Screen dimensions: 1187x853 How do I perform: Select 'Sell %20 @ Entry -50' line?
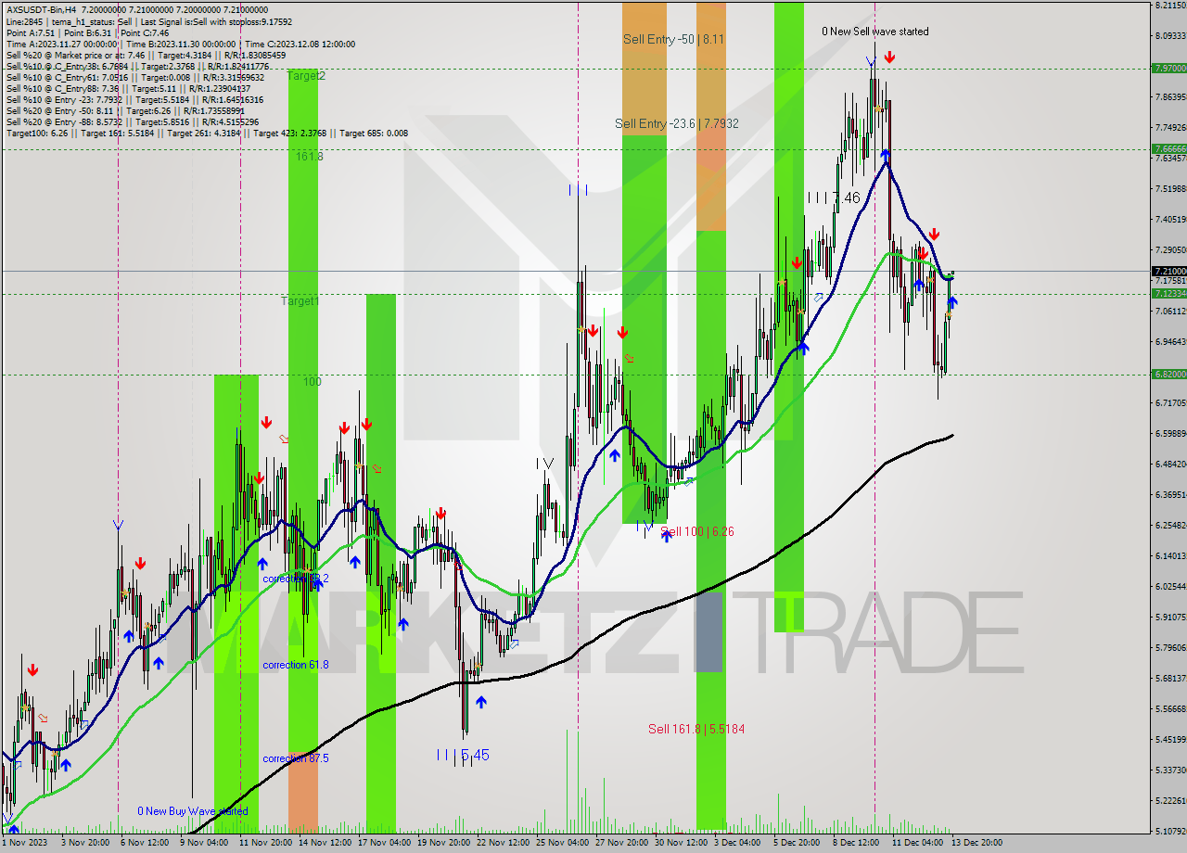[x=125, y=110]
